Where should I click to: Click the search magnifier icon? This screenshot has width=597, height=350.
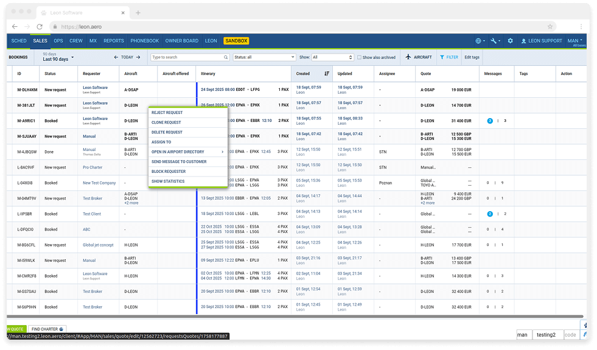pos(226,57)
